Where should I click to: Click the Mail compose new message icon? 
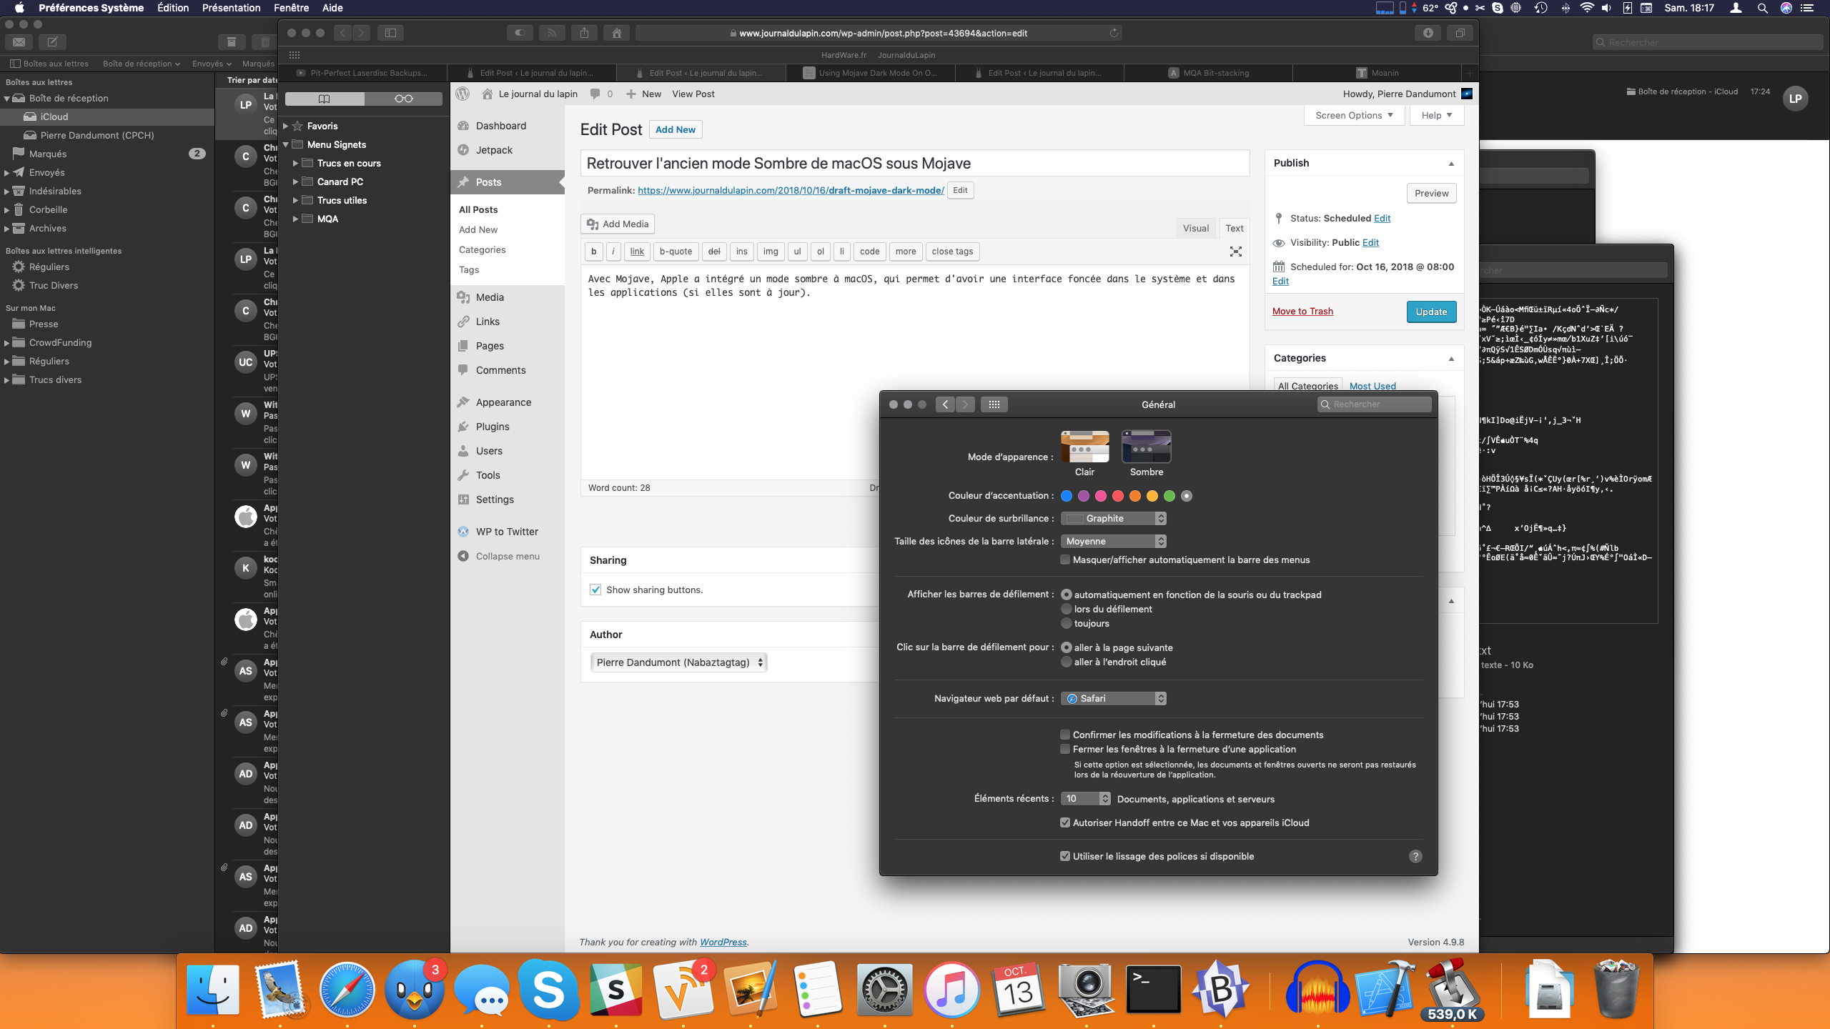pyautogui.click(x=52, y=42)
